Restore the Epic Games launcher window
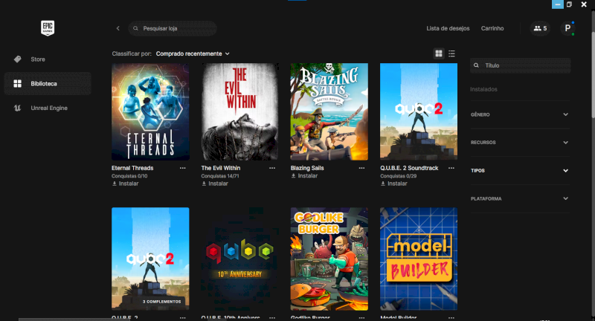This screenshot has width=595, height=321. coord(569,4)
